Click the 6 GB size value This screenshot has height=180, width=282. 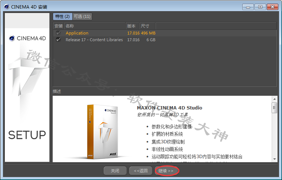(x=151, y=40)
